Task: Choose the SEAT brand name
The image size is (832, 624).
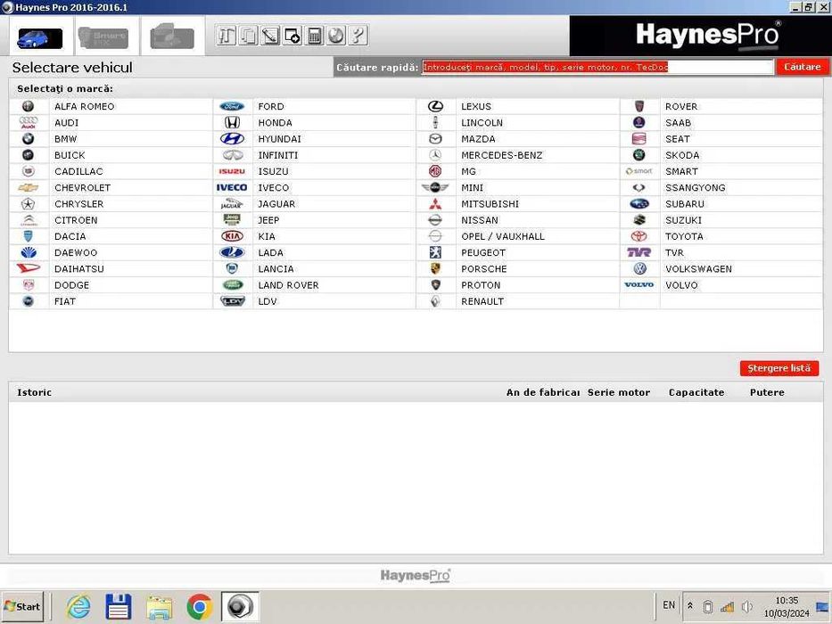Action: pos(678,139)
